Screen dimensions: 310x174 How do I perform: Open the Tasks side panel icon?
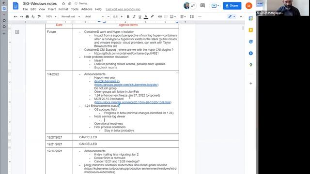pos(251,42)
